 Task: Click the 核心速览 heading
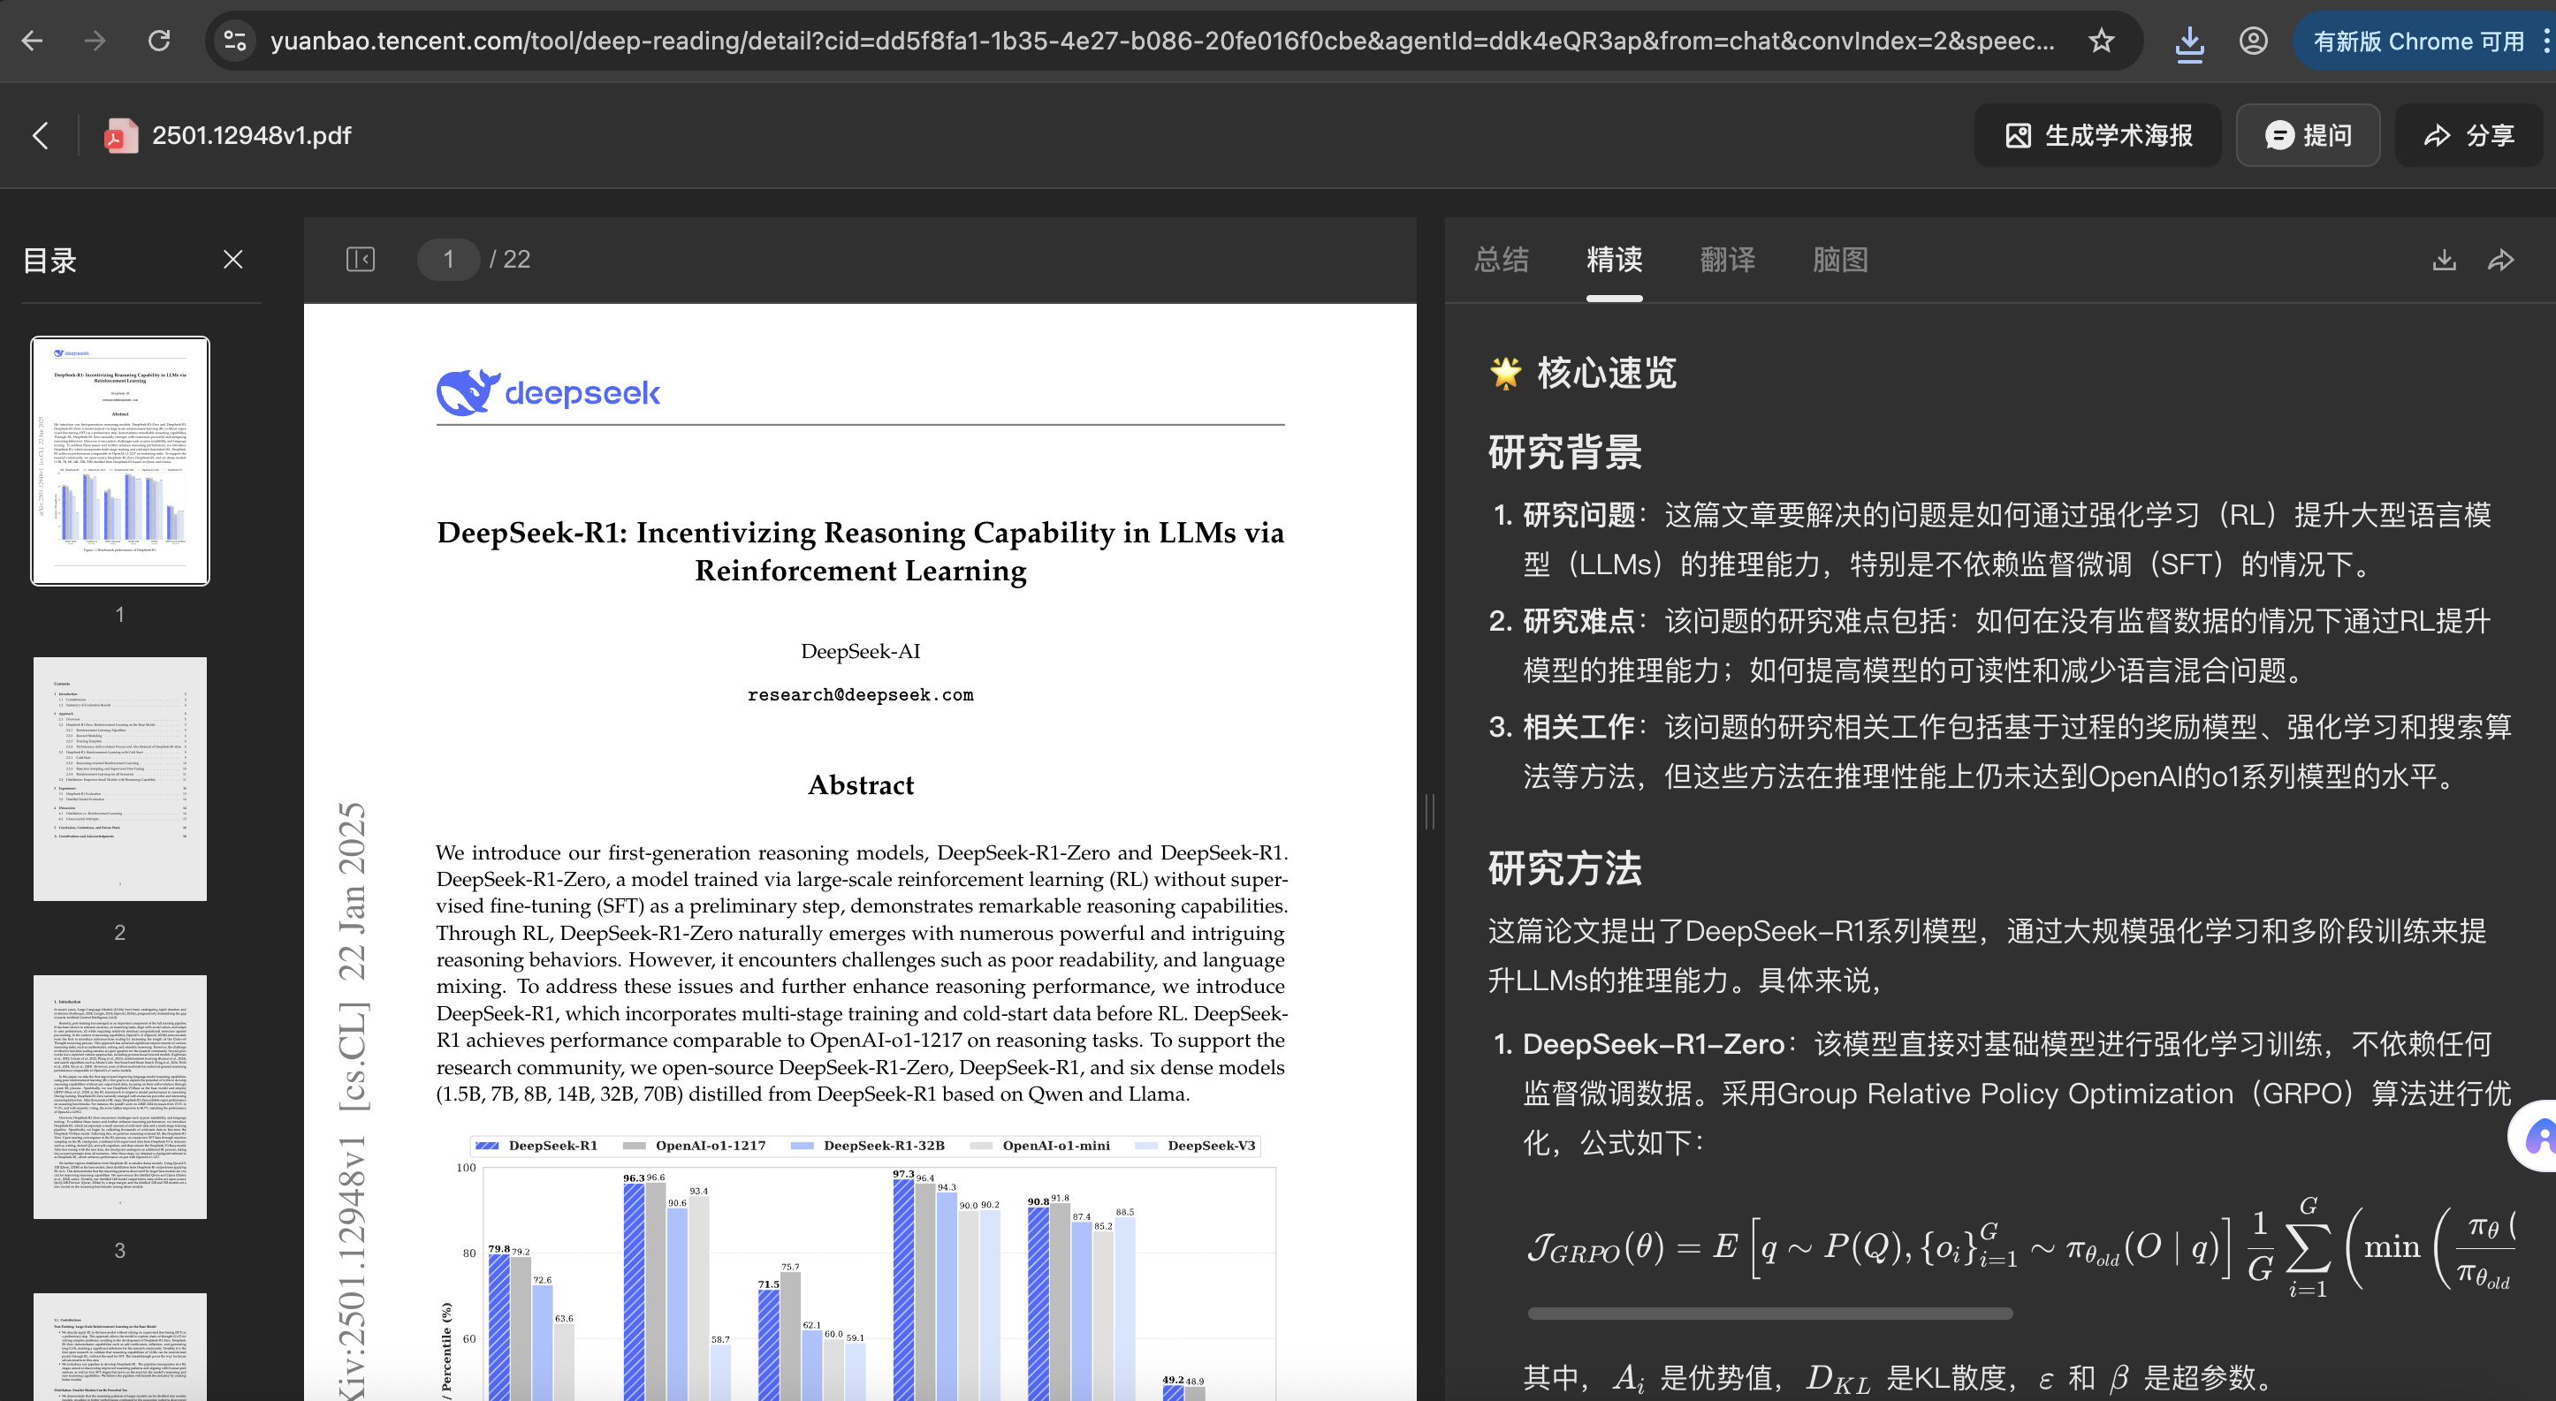(1607, 373)
